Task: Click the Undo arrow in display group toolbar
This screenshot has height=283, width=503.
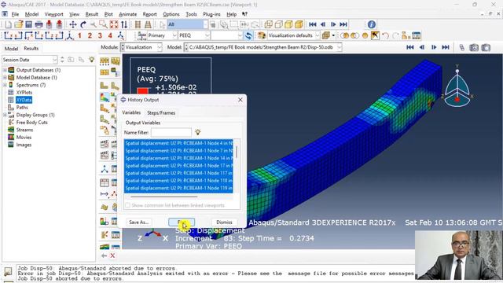Action: point(385,35)
